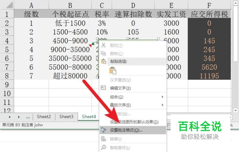The width and height of the screenshot is (239, 152).
Task: Select column D header
Action: pyautogui.click(x=133, y=5)
